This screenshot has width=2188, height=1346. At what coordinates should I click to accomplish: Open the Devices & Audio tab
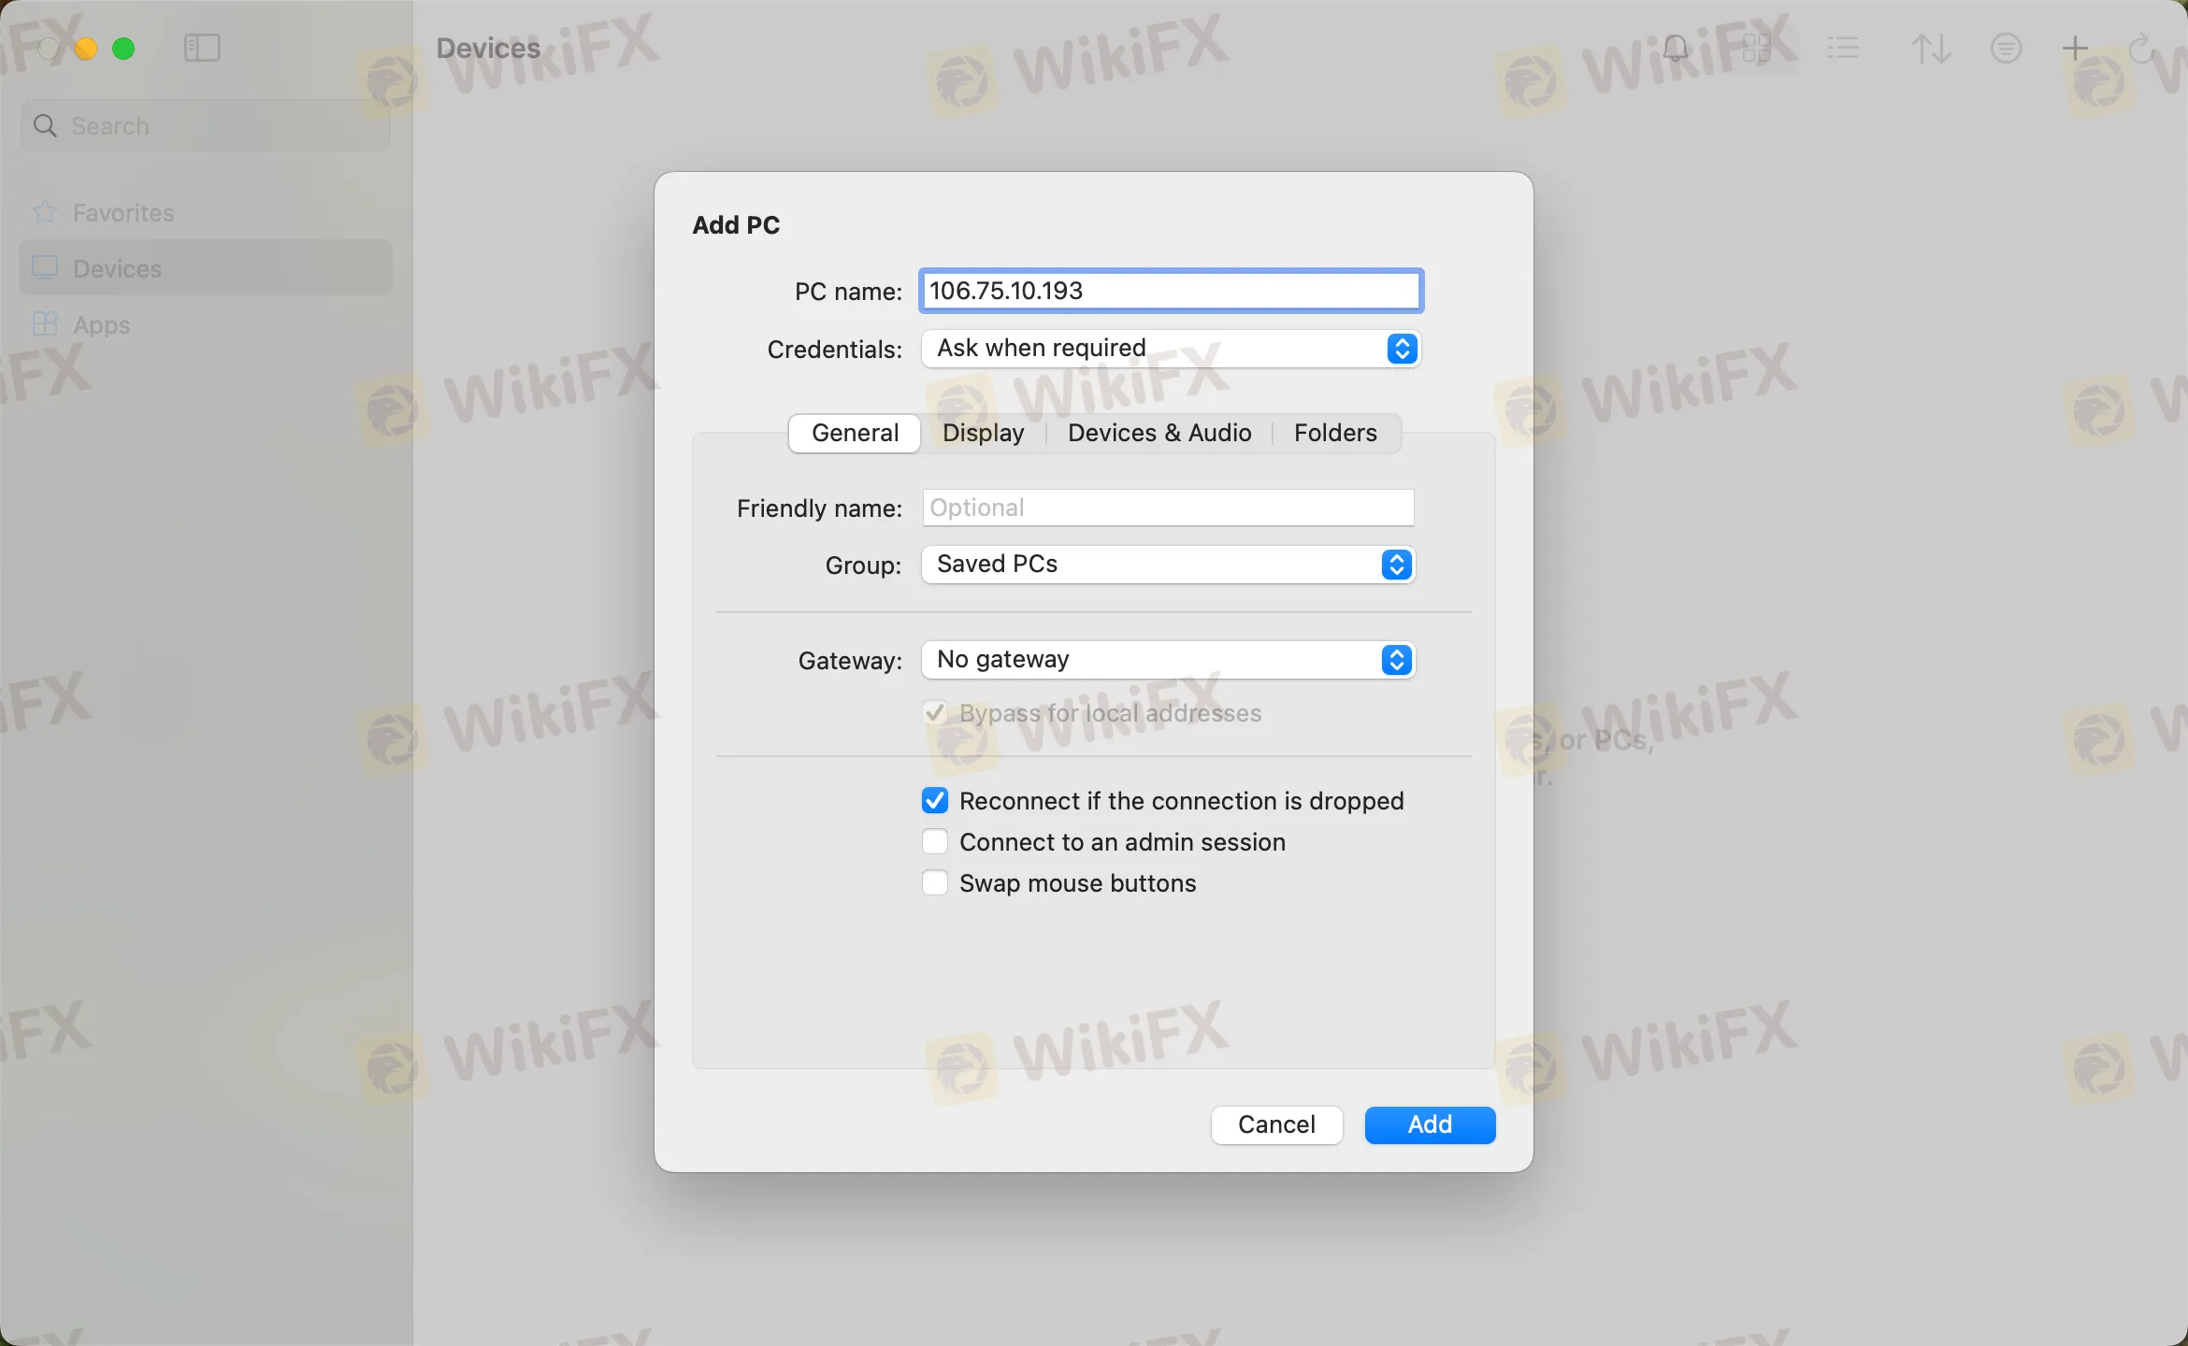1159,433
